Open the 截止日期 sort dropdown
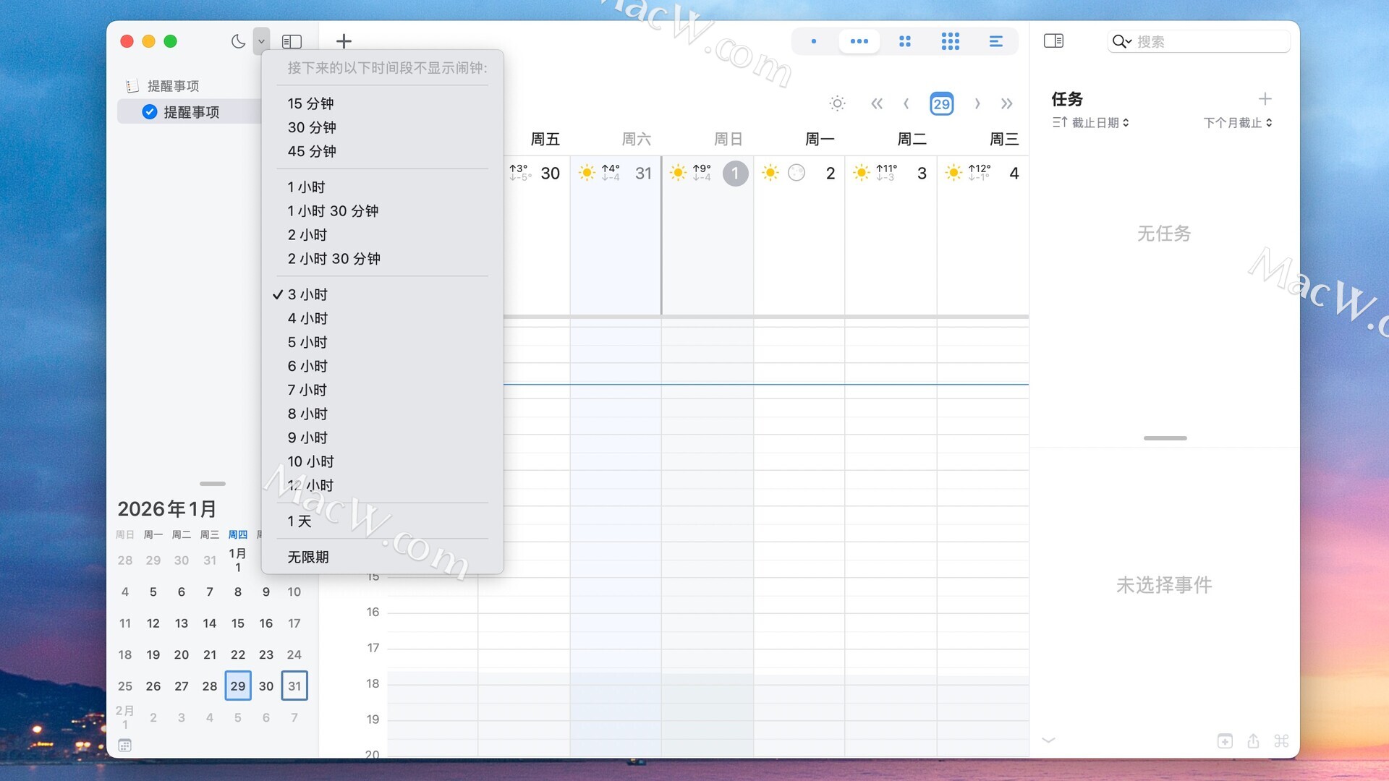1389x781 pixels. tap(1091, 123)
